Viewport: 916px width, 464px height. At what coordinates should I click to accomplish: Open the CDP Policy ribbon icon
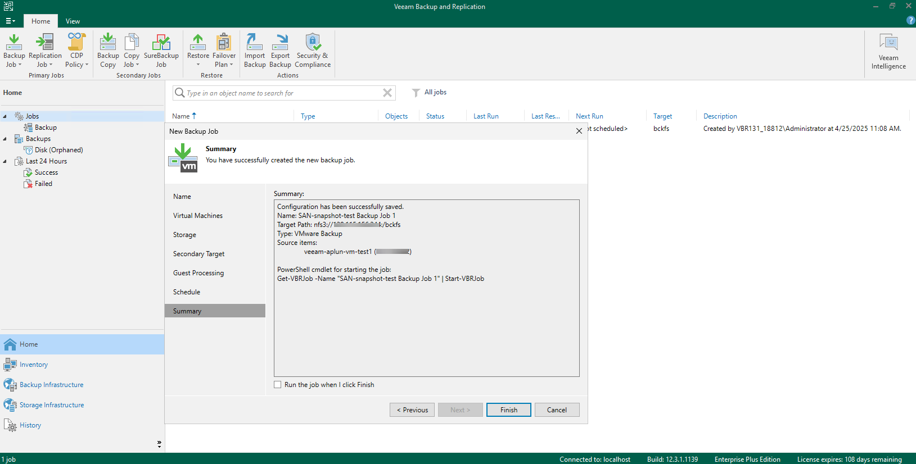tap(76, 51)
